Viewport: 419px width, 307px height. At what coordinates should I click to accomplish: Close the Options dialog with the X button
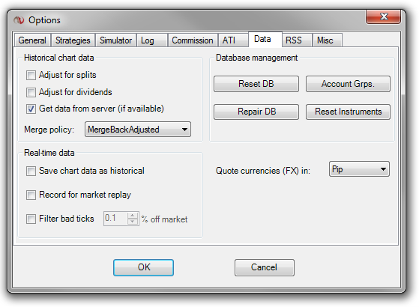(x=383, y=16)
